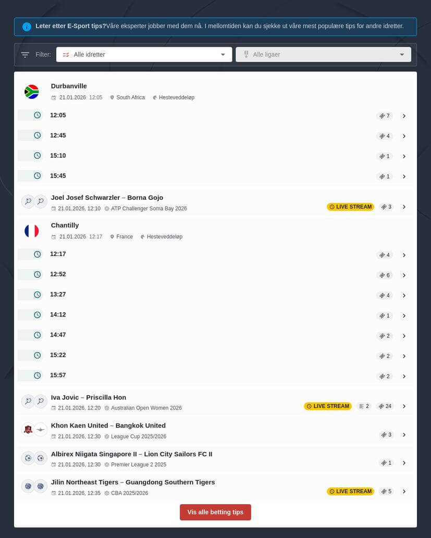This screenshot has height=538, width=431.
Task: Click the tips tag icon showing 7 on the 12:05 race
Action: pos(382,116)
